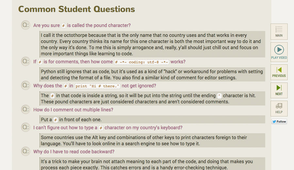Click the Q icon beside read code backward
This screenshot has height=170, width=294.
click(25, 151)
